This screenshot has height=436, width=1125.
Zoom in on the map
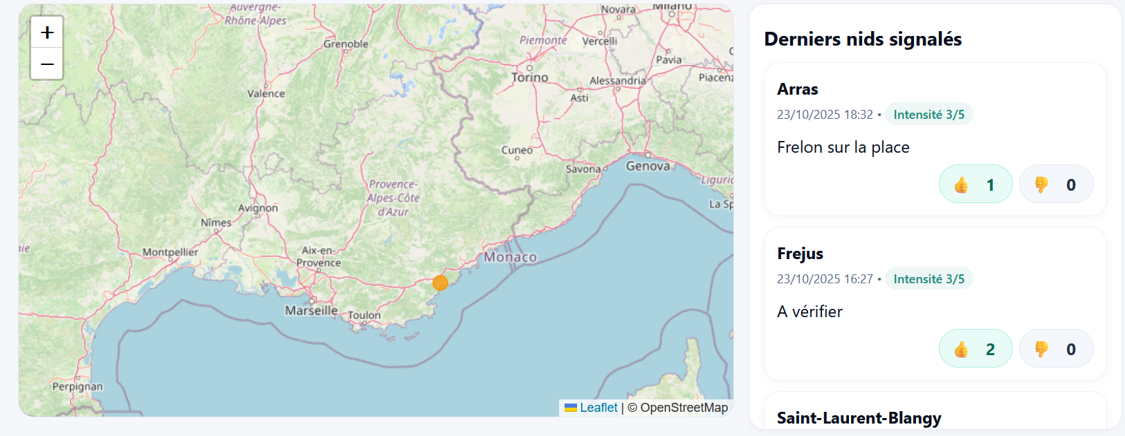[x=47, y=32]
